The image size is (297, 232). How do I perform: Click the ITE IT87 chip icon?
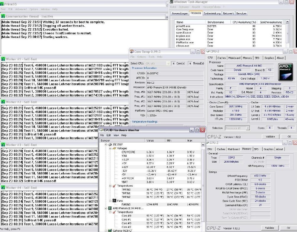tap(110, 144)
